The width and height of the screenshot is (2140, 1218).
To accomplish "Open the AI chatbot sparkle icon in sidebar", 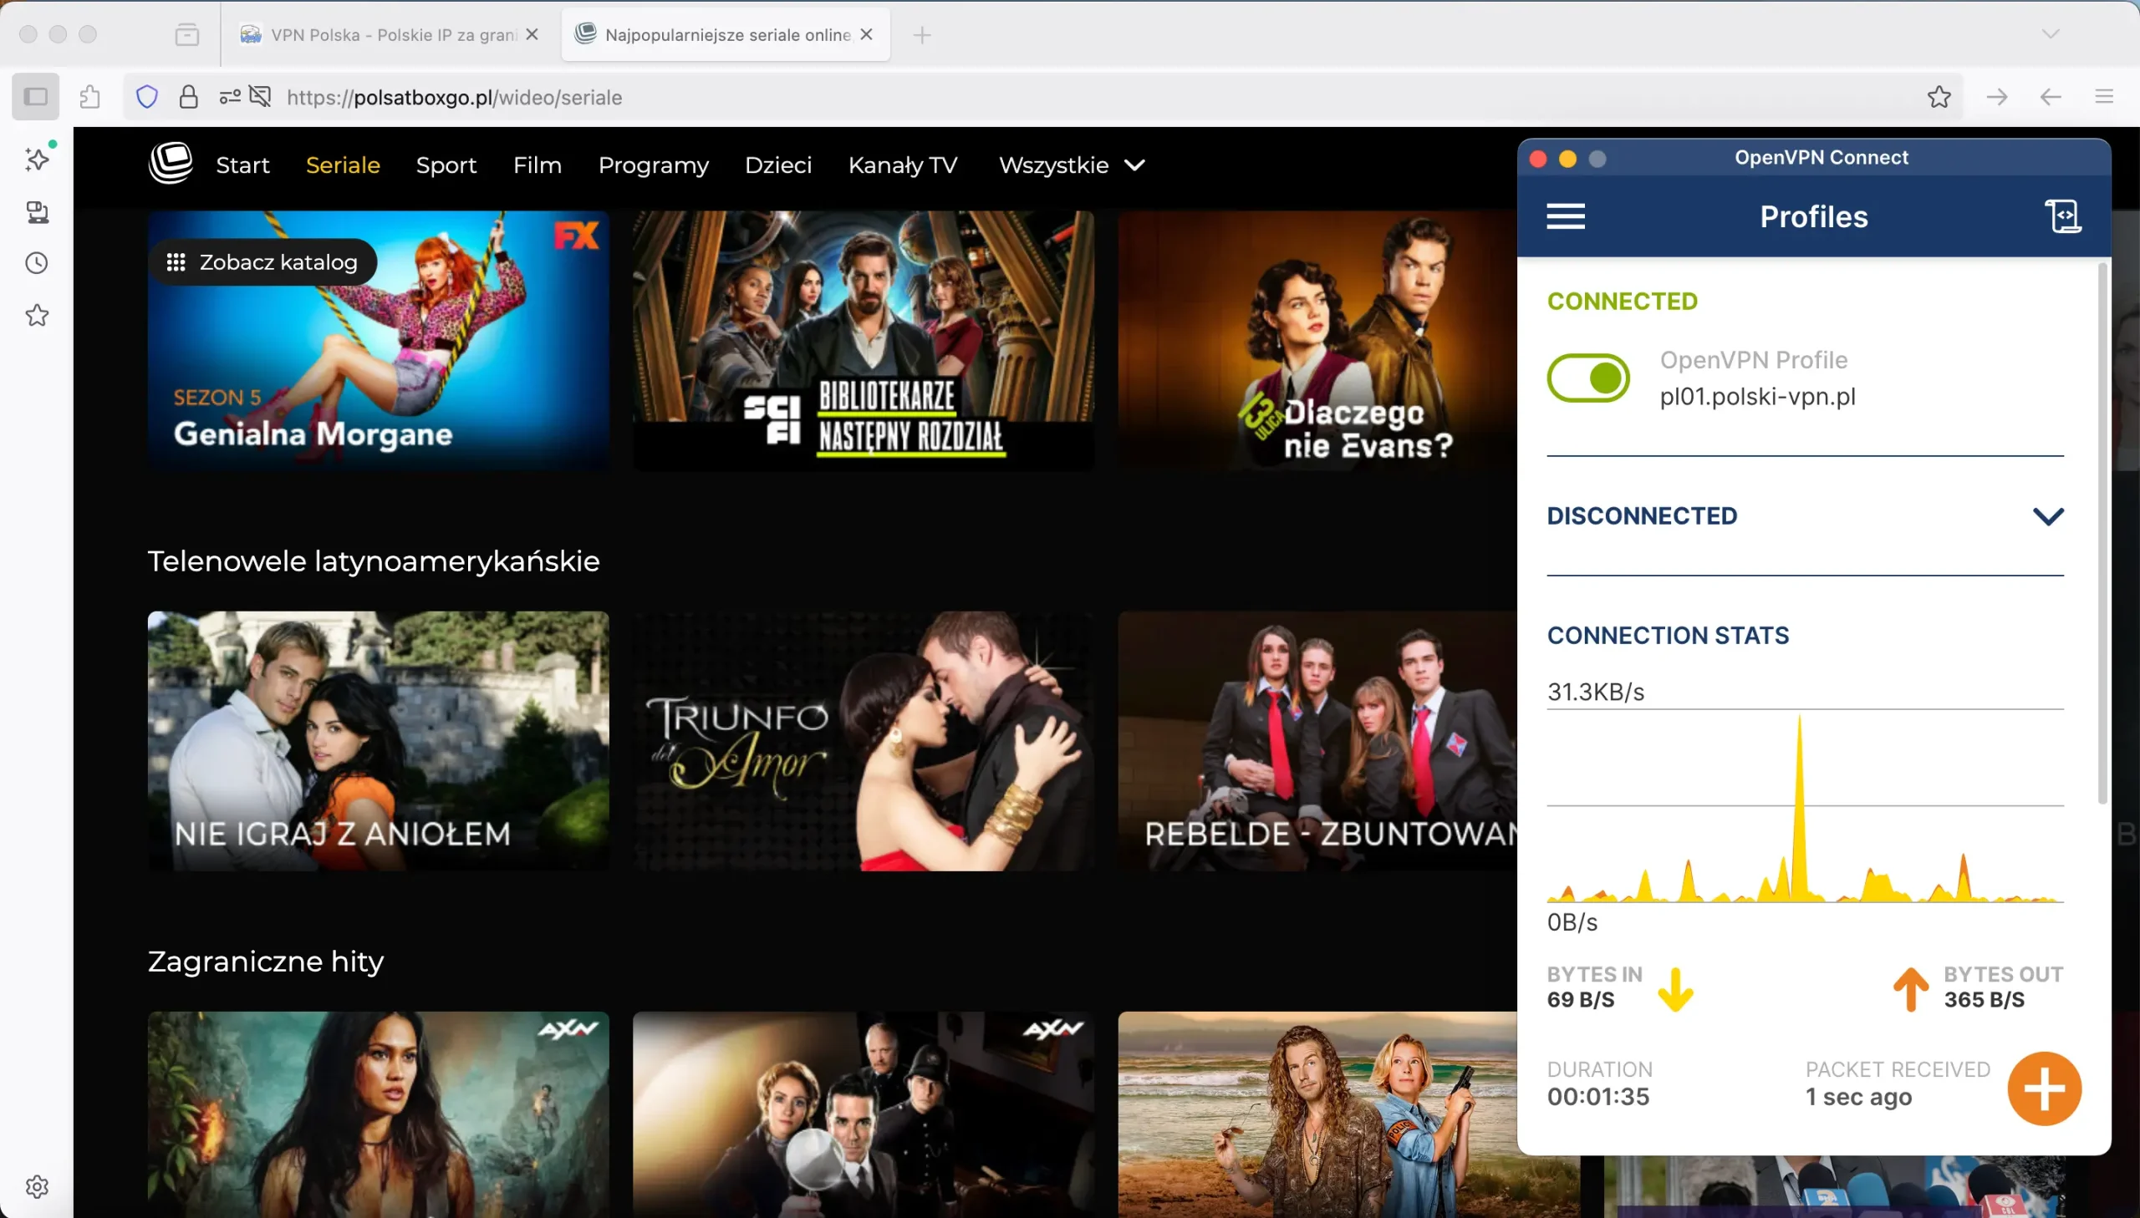I will [36, 158].
